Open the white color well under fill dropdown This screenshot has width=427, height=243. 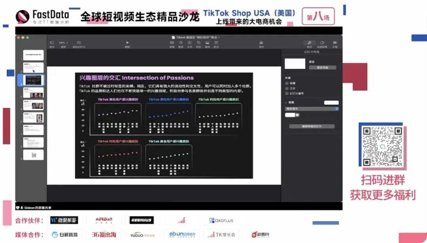pos(290,115)
